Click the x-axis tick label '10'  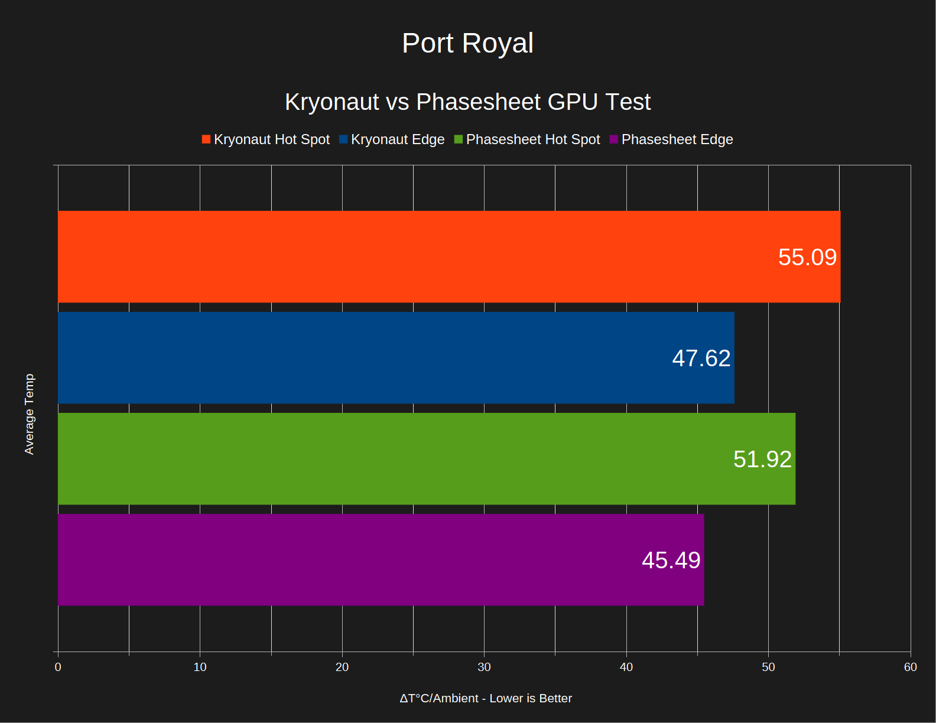(x=200, y=667)
